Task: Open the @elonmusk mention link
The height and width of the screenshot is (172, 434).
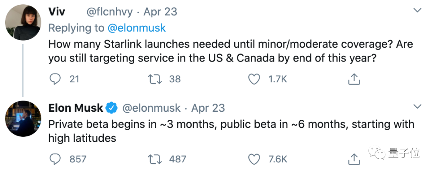Action: (x=137, y=28)
